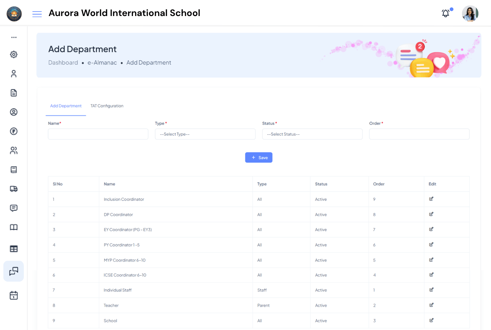Switch to the TAT Configuration tab

click(107, 106)
